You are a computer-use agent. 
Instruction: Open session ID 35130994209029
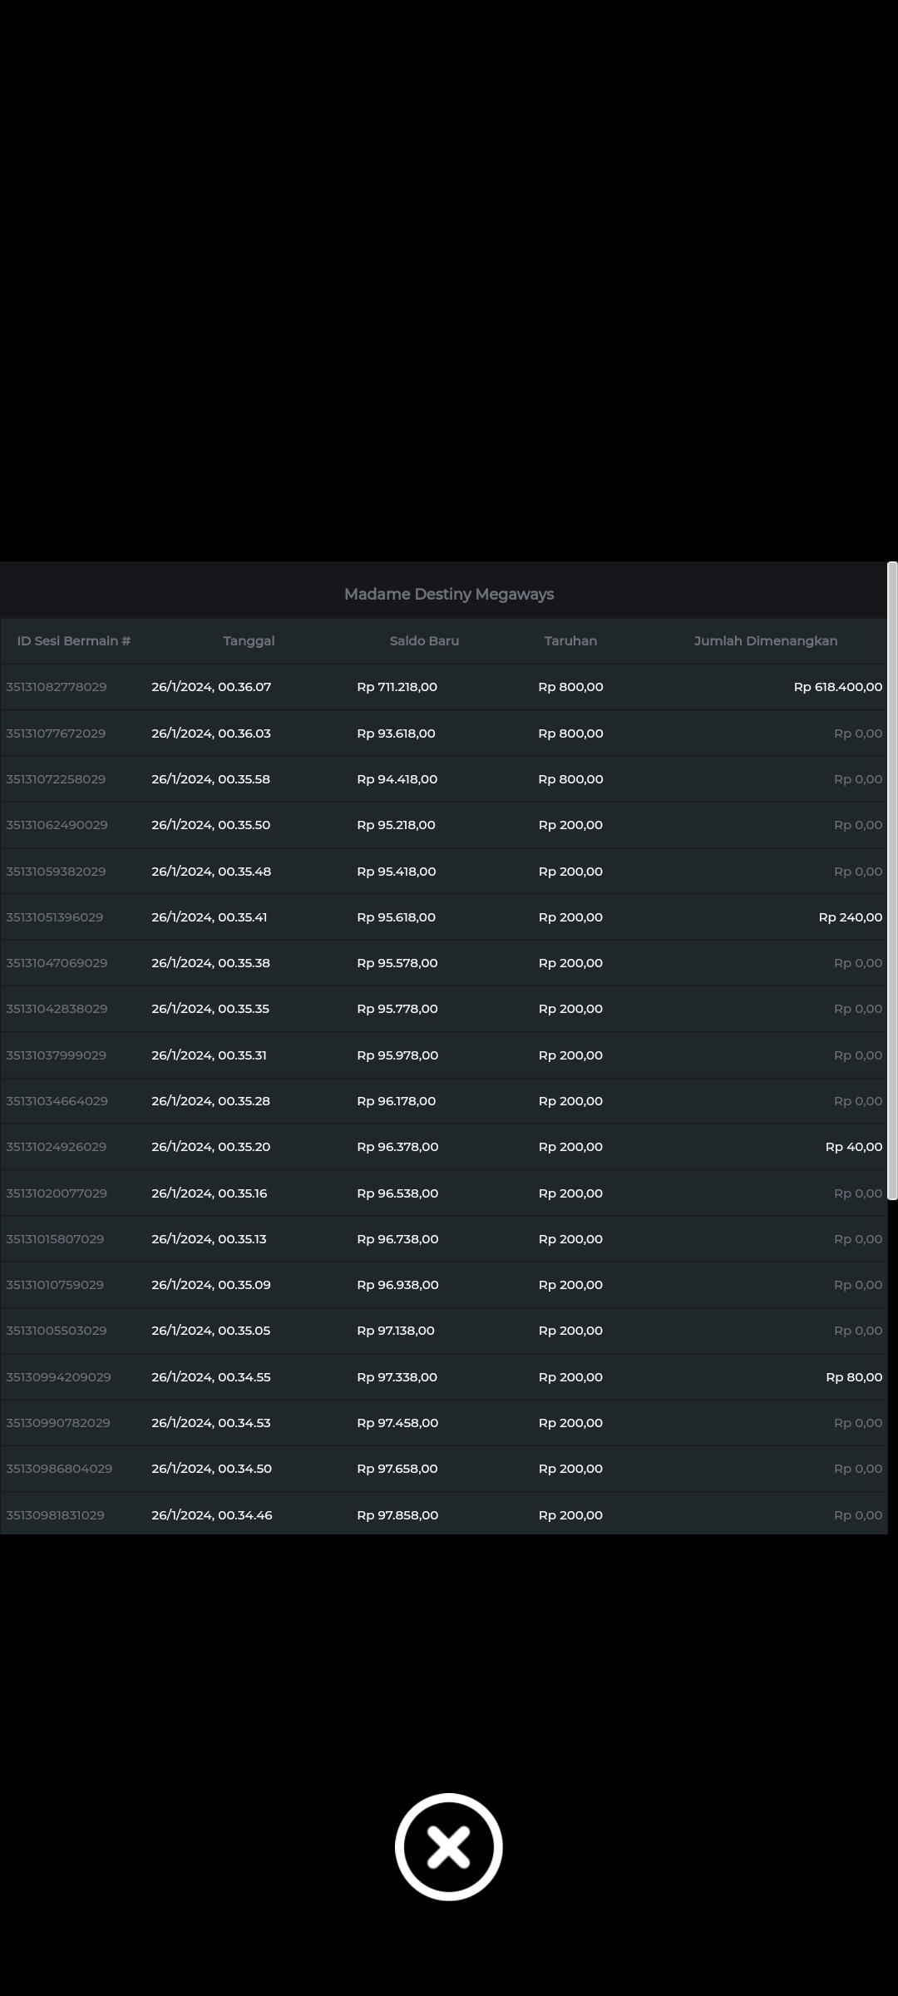[x=58, y=1377]
